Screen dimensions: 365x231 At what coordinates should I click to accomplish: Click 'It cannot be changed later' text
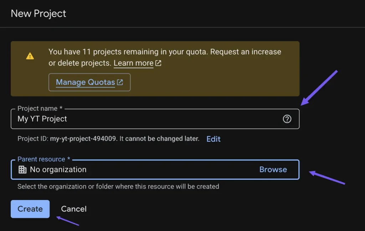pos(159,139)
